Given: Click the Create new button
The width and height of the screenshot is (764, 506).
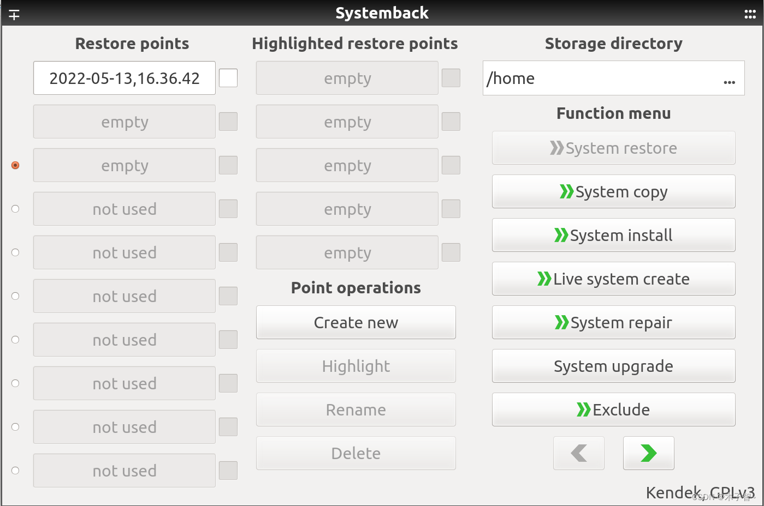Looking at the screenshot, I should tap(356, 322).
